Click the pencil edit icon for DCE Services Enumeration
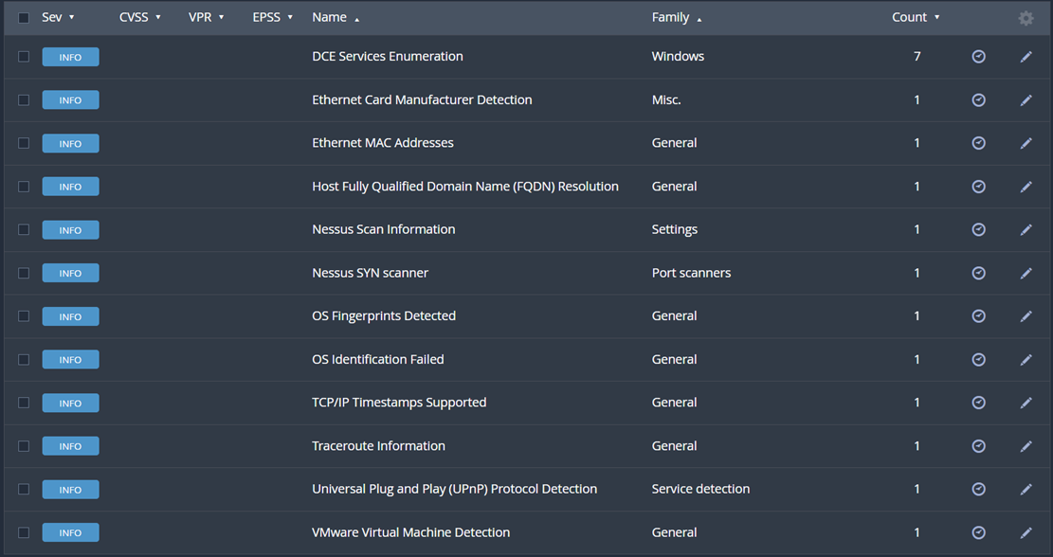The image size is (1053, 557). pos(1026,57)
